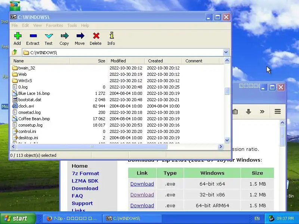Screen dimensions: 299x224
Task: Click the system tray clock
Action: (x=285, y=218)
